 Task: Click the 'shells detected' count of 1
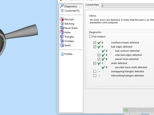(x=102, y=63)
